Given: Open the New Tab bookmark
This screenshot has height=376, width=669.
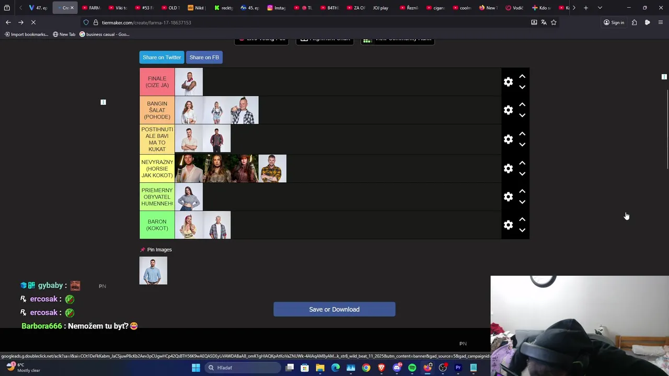Looking at the screenshot, I should [64, 34].
